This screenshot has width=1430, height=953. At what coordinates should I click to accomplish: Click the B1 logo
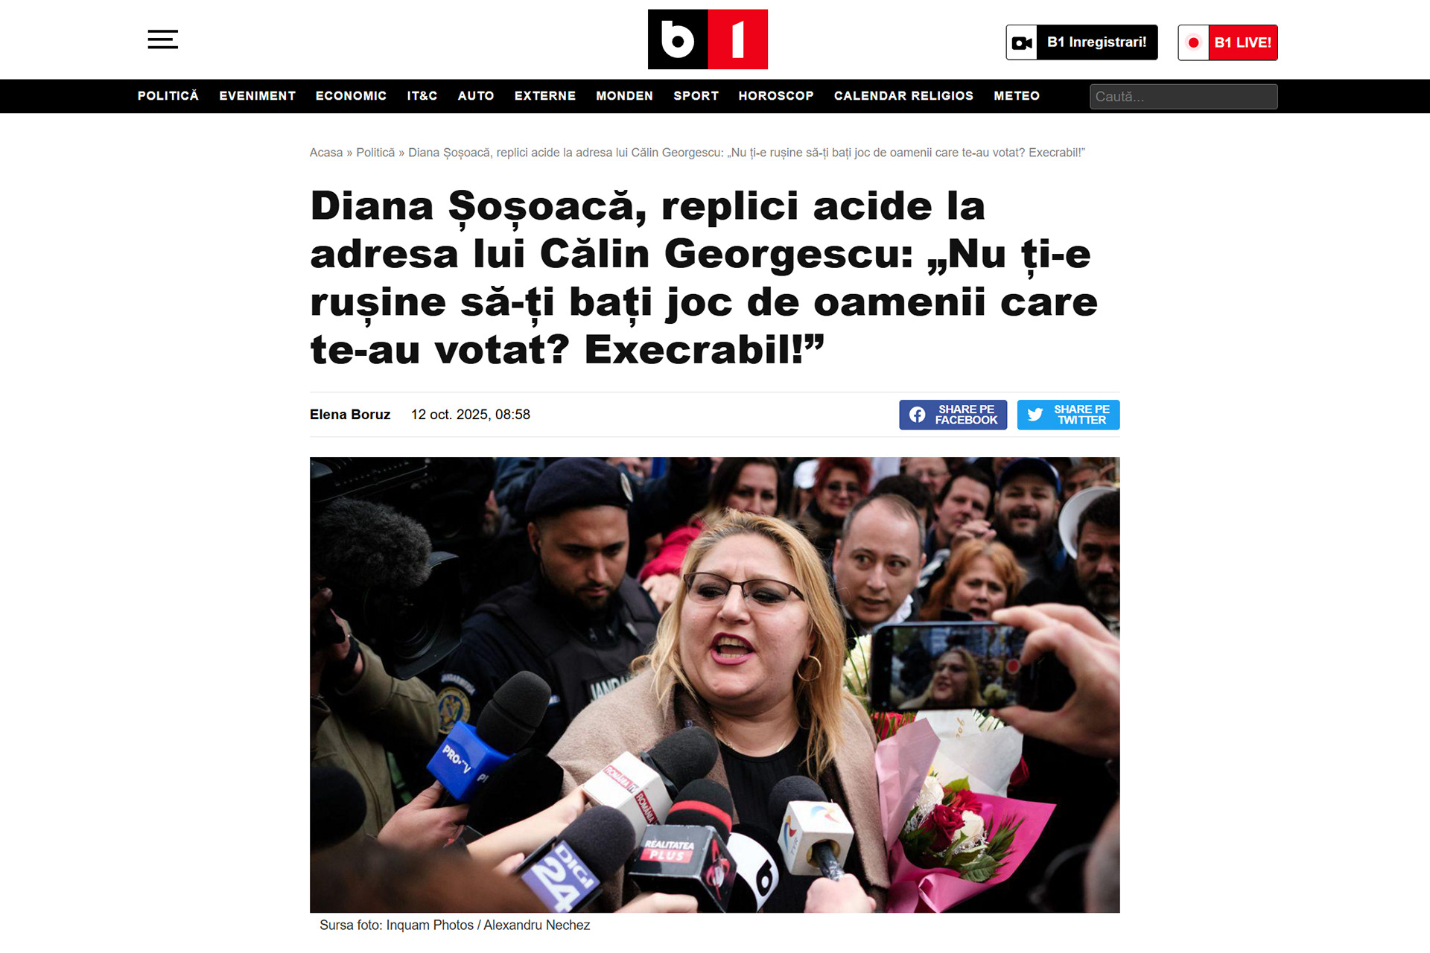coord(708,39)
